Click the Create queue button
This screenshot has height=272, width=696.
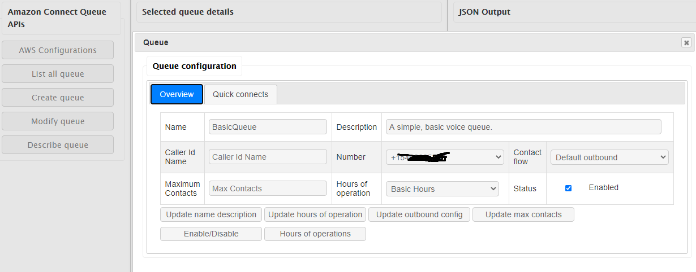pos(58,98)
